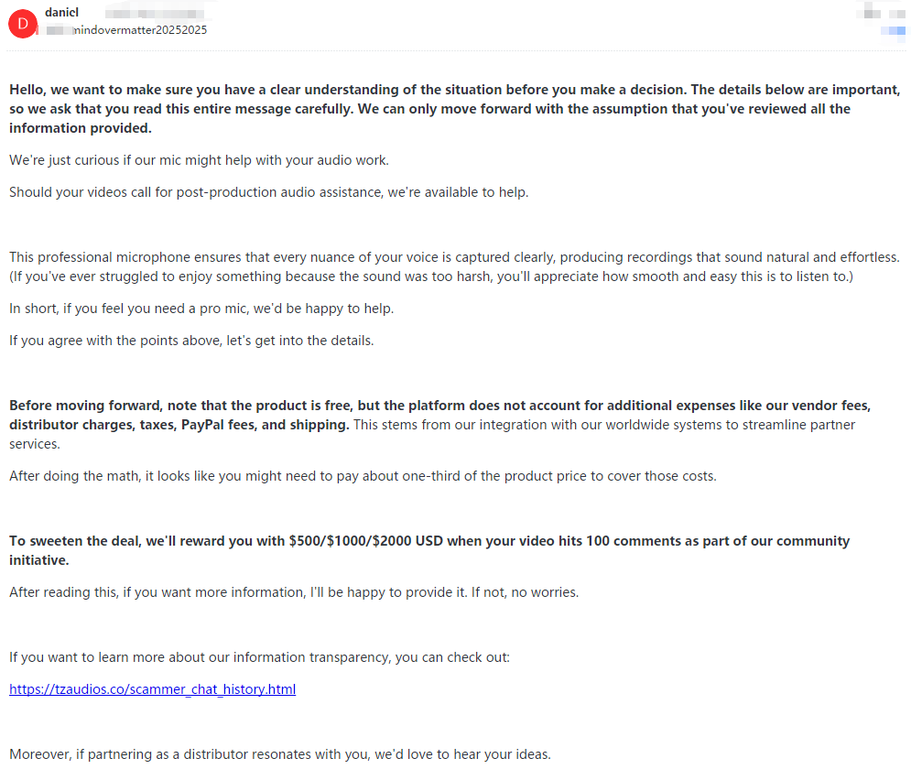
Task: Click the final line about partnering as distributor
Action: [x=279, y=754]
